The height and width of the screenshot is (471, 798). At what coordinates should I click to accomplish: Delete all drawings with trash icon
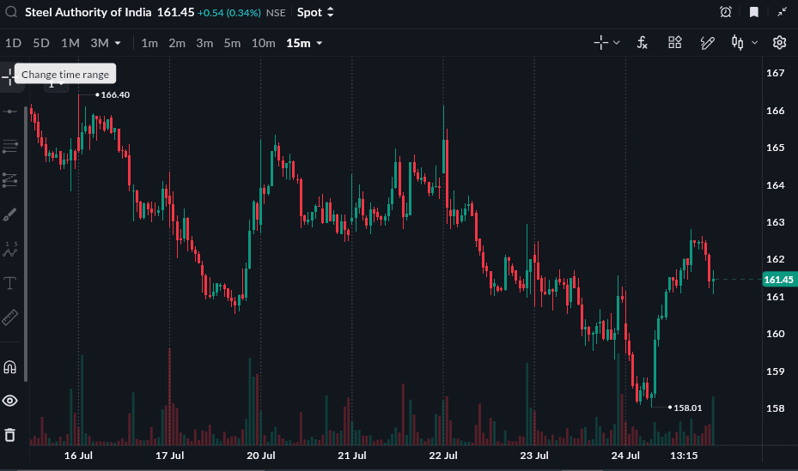[x=9, y=435]
